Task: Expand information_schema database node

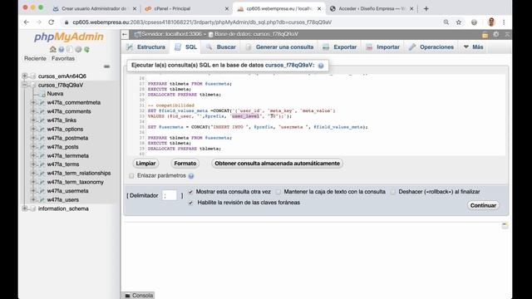Action: tap(25, 208)
